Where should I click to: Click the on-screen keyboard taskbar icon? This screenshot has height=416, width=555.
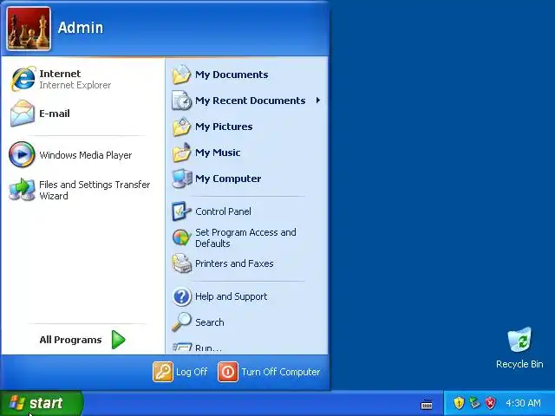tap(427, 404)
